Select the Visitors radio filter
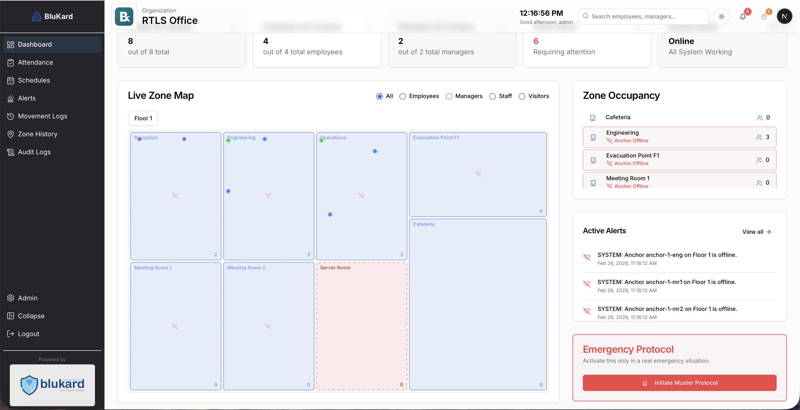Screen dimensions: 800x410 pos(522,96)
